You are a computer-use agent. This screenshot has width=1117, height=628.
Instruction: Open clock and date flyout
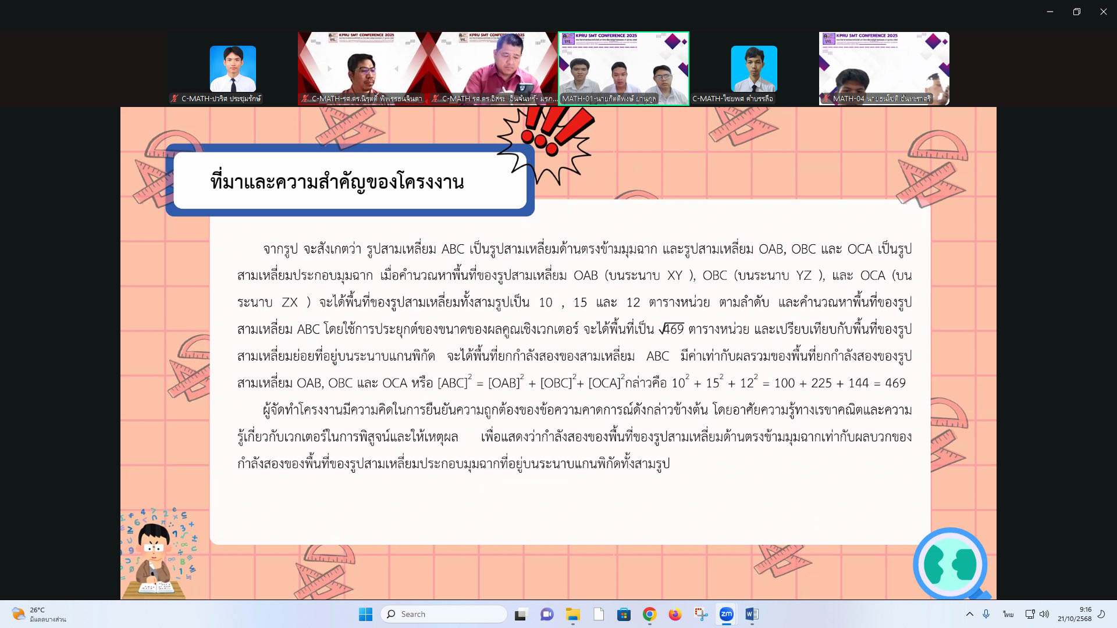1075,614
